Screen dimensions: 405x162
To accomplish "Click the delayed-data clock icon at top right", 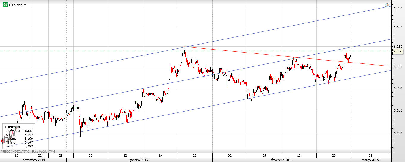I will click(x=387, y=5).
